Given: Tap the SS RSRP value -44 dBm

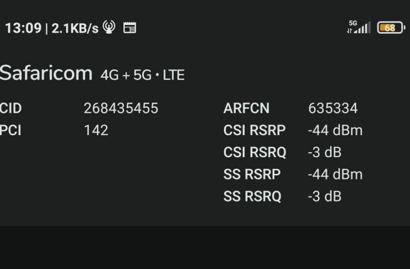Looking at the screenshot, I should click(335, 174).
